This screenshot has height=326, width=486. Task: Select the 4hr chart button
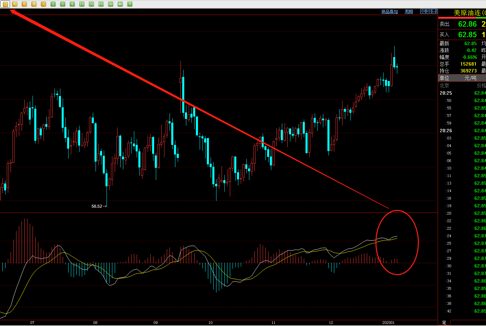(120, 4)
